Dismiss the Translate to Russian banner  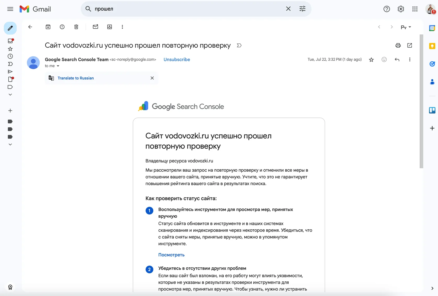click(x=152, y=78)
